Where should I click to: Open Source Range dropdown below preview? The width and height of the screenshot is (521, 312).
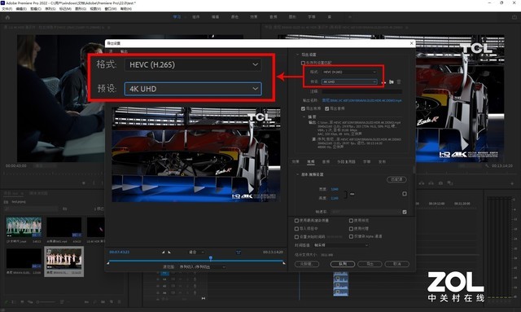(x=203, y=267)
